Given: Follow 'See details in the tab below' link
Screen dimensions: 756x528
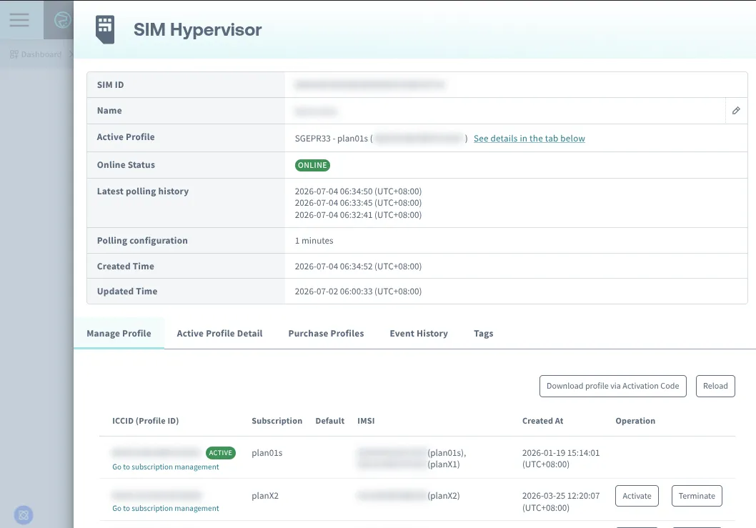Looking at the screenshot, I should (x=529, y=139).
